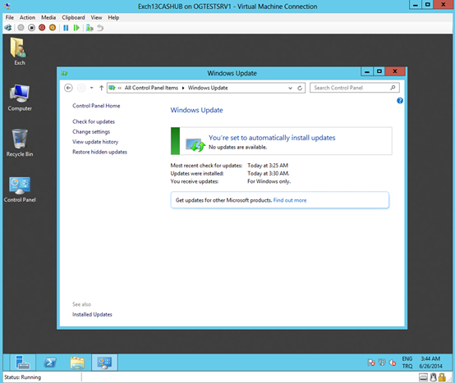
Task: Click the orange Save state toolbar button
Action: [x=53, y=28]
